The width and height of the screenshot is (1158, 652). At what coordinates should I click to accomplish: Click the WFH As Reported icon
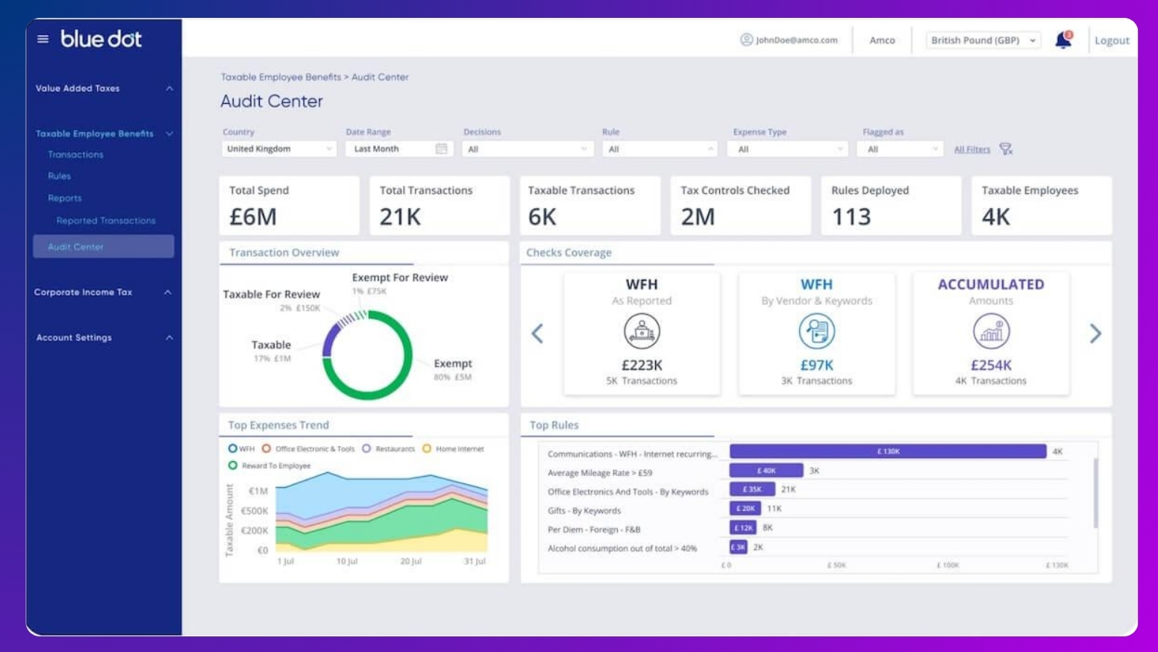coord(642,331)
